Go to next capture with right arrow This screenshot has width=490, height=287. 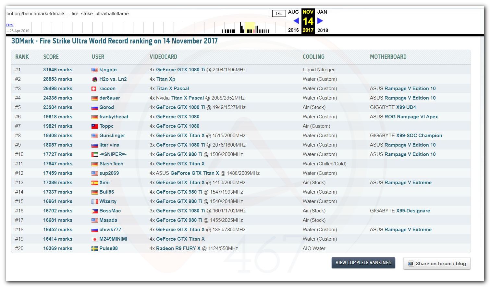(320, 21)
